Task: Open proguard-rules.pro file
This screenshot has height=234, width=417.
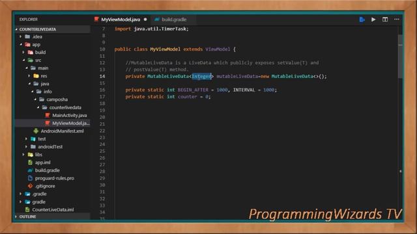Action: tap(55, 178)
